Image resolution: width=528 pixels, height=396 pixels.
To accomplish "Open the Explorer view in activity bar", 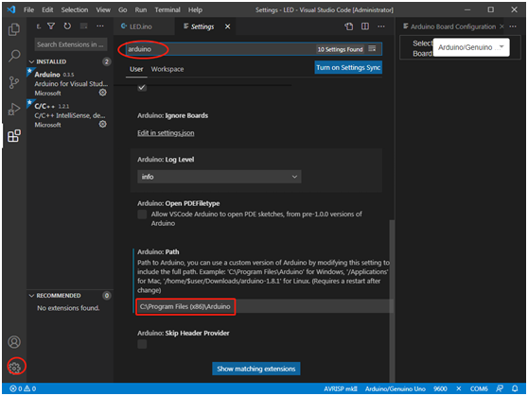I will [14, 29].
